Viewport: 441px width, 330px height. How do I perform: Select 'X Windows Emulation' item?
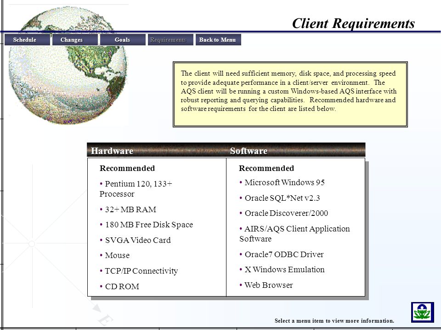[282, 269]
